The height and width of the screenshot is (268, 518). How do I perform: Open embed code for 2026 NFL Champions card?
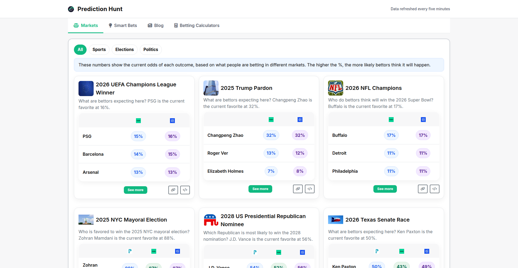click(435, 189)
